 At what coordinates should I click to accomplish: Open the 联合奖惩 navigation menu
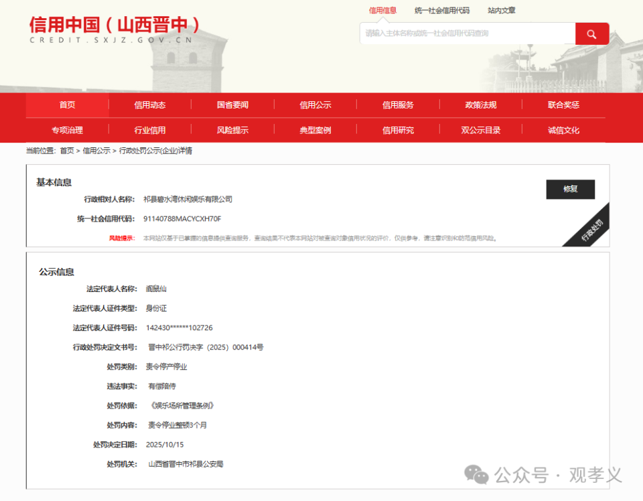click(563, 104)
